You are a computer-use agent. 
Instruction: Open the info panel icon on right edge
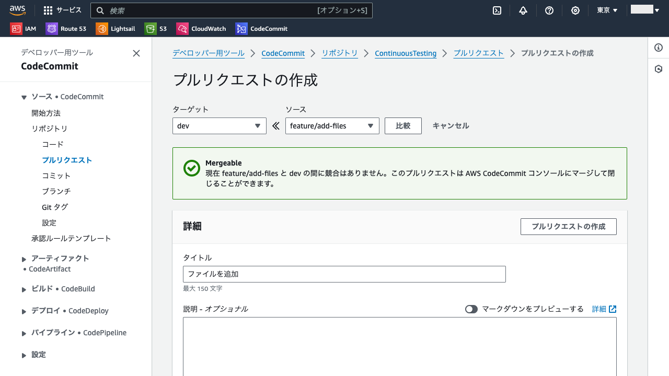[659, 48]
